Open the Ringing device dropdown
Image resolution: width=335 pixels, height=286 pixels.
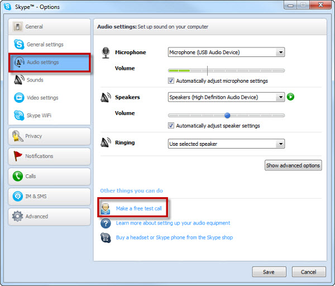click(x=226, y=144)
